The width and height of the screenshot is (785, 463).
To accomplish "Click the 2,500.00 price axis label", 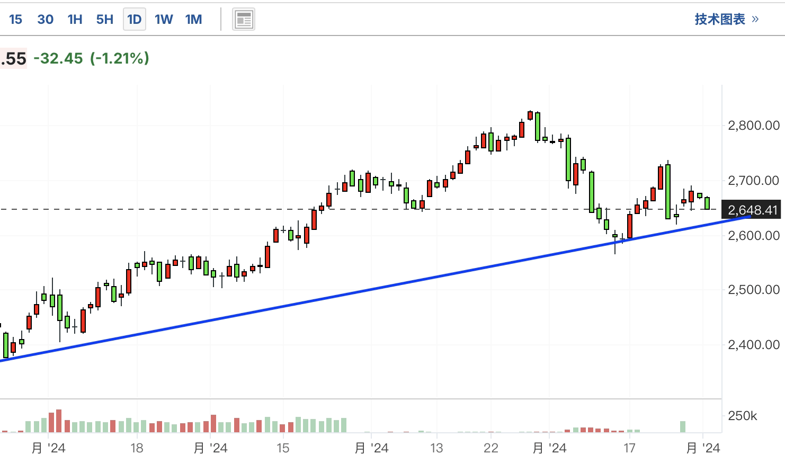I will (x=754, y=290).
